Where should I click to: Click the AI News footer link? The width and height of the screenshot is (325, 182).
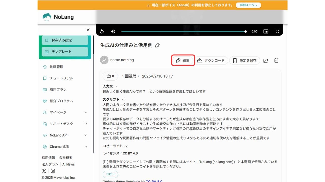(69, 164)
